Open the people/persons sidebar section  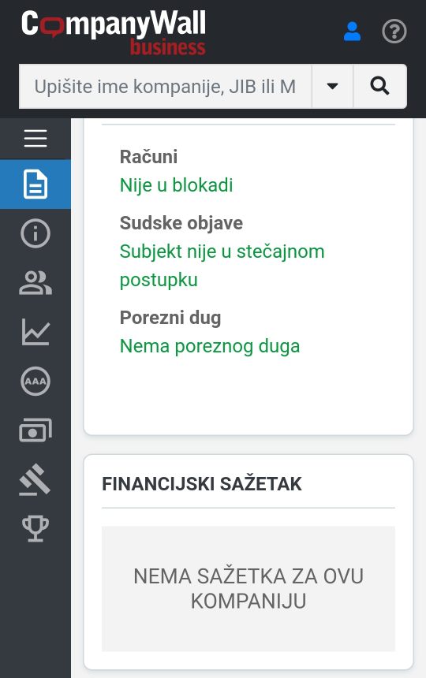(x=35, y=283)
